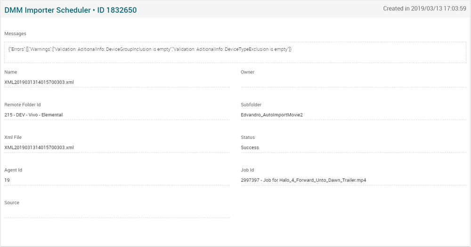Click the DMM Importer Scheduler title heading
This screenshot has height=247, width=471.
(x=71, y=10)
